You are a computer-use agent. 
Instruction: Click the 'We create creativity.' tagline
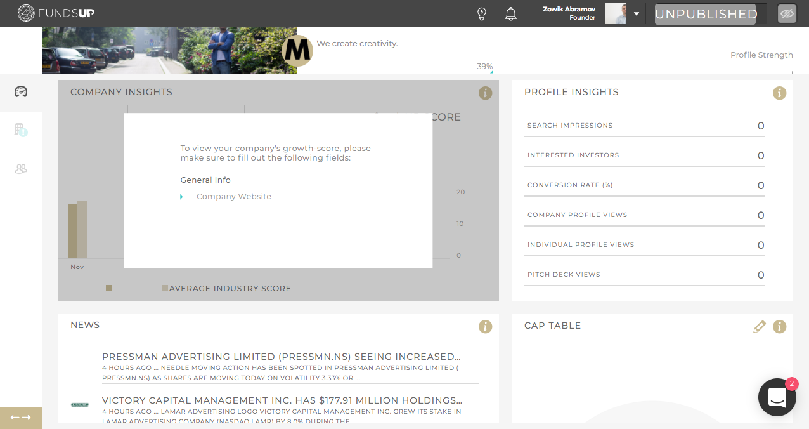(x=357, y=44)
